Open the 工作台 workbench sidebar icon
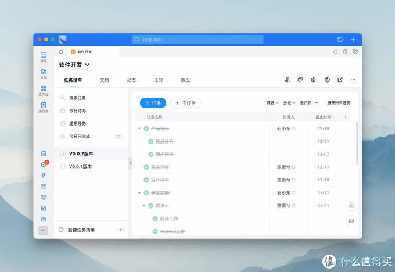This screenshot has width=395, height=272. [x=44, y=91]
